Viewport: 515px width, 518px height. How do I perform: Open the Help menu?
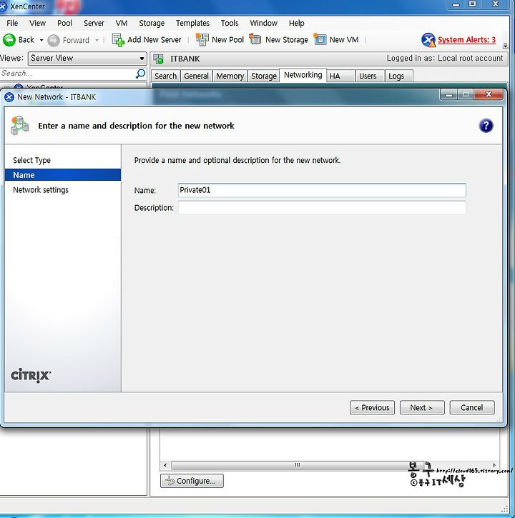(296, 23)
